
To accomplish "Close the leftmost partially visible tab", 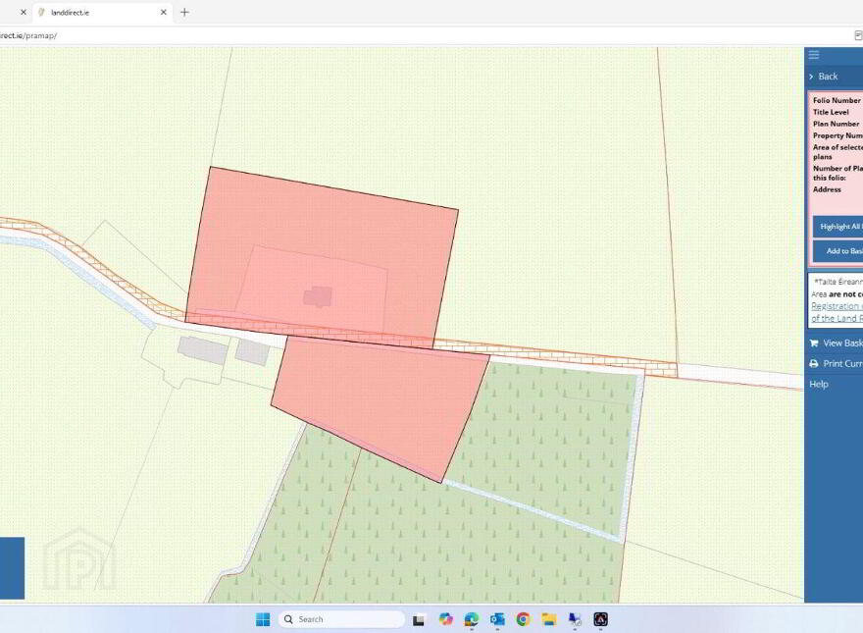I will pos(24,12).
